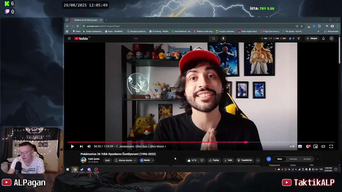Like the video with 2,7 B likes

[x=192, y=160]
